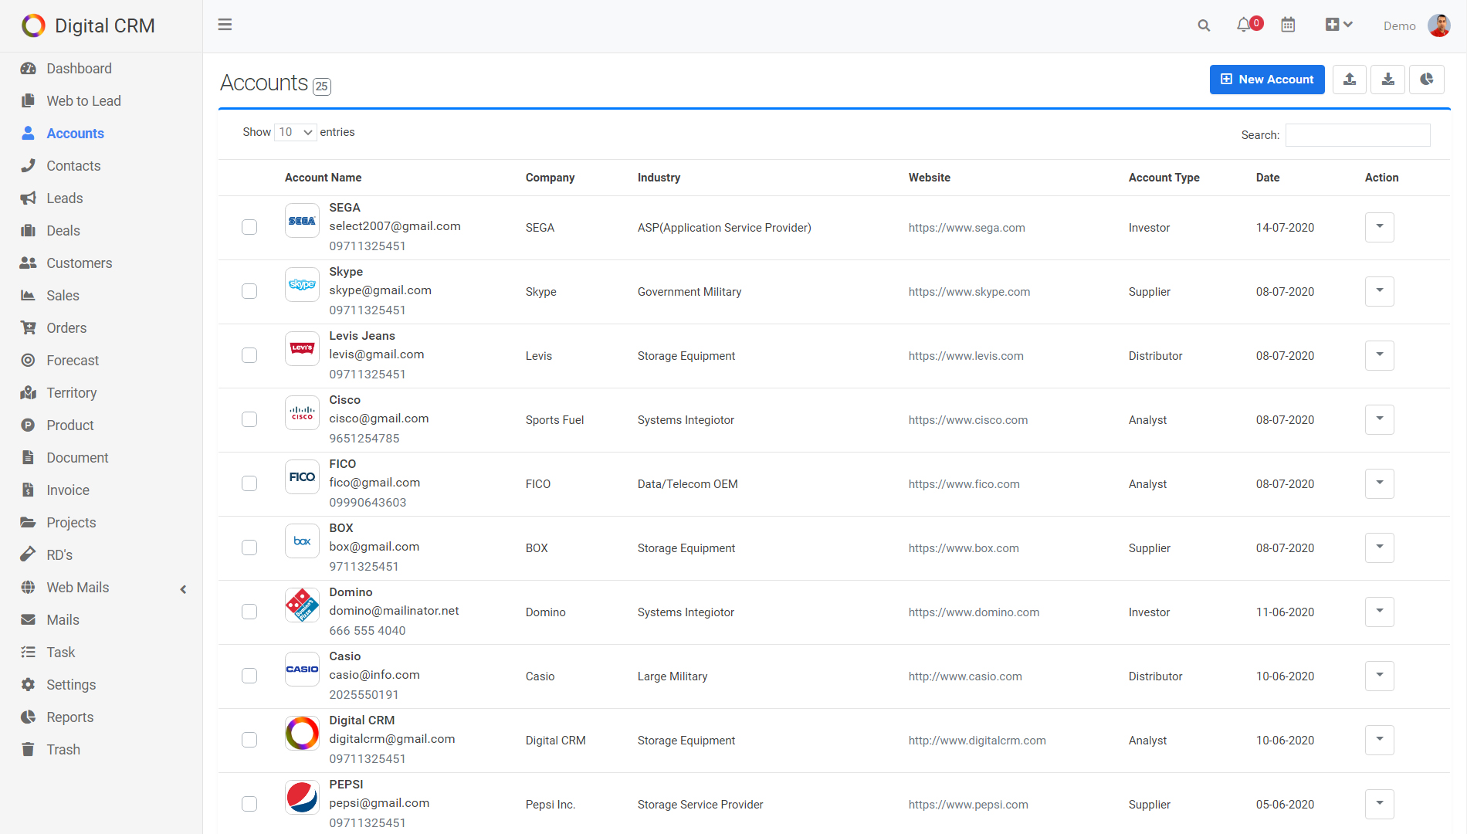Check the BOX account checkbox
Image resolution: width=1467 pixels, height=834 pixels.
249,548
